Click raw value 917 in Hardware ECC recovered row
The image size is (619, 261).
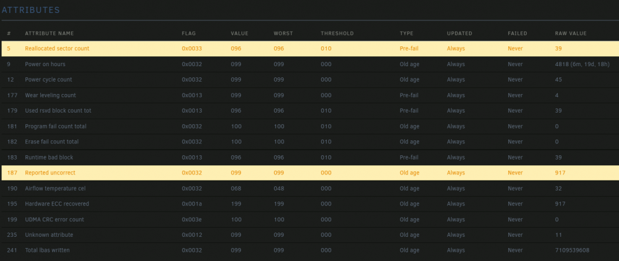click(x=560, y=204)
